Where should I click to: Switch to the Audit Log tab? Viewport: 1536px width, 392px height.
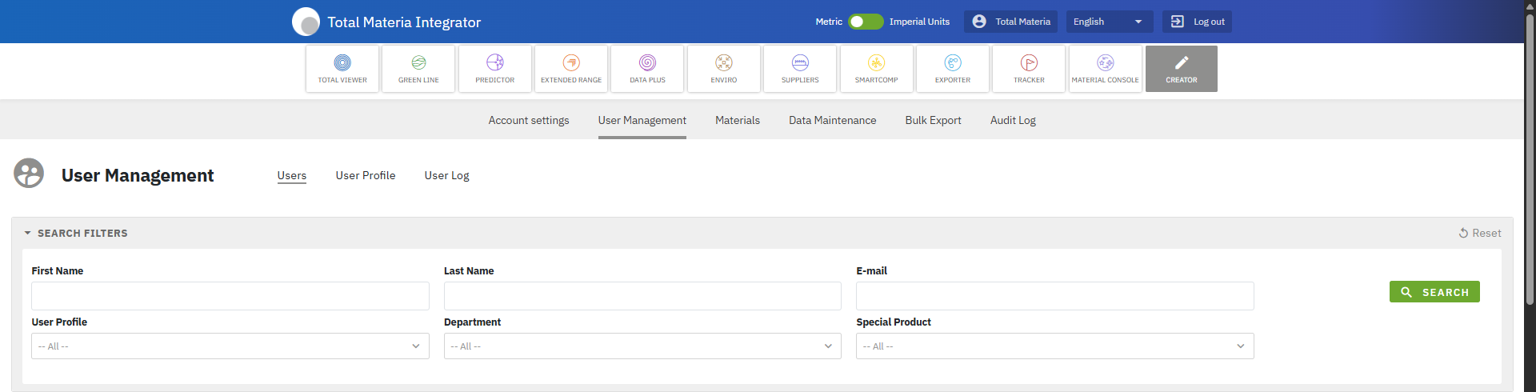pos(1013,121)
